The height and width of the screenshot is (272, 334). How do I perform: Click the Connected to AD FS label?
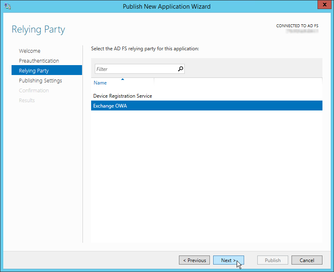pyautogui.click(x=297, y=26)
